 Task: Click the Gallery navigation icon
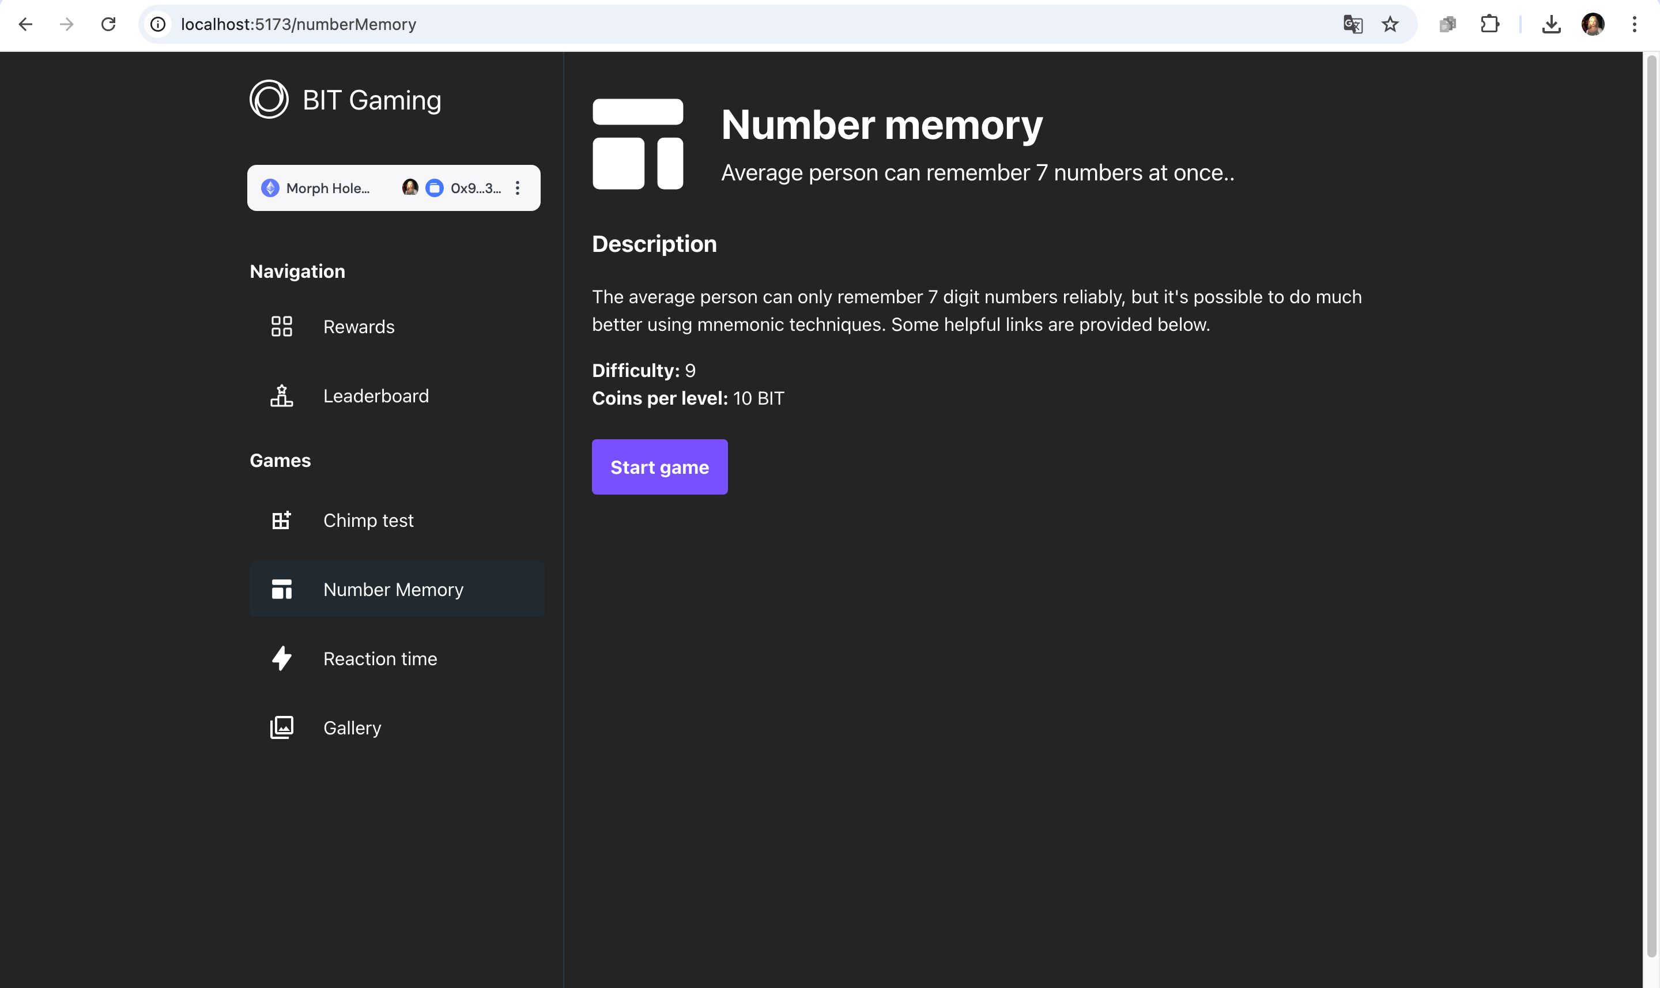tap(280, 727)
